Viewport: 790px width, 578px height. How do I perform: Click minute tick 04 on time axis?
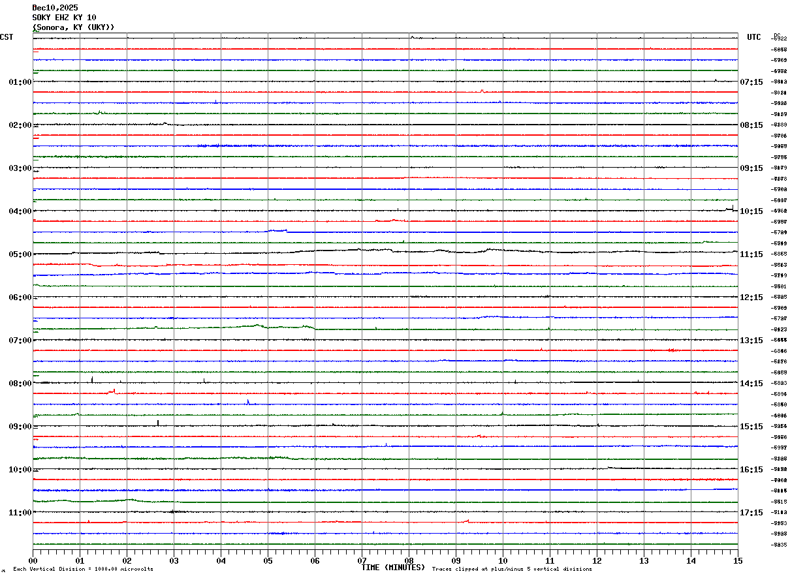coord(221,560)
